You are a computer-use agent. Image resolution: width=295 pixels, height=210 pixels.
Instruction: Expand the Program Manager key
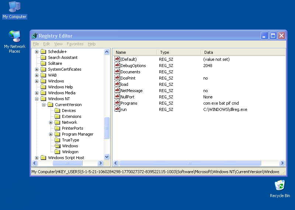point(51,134)
